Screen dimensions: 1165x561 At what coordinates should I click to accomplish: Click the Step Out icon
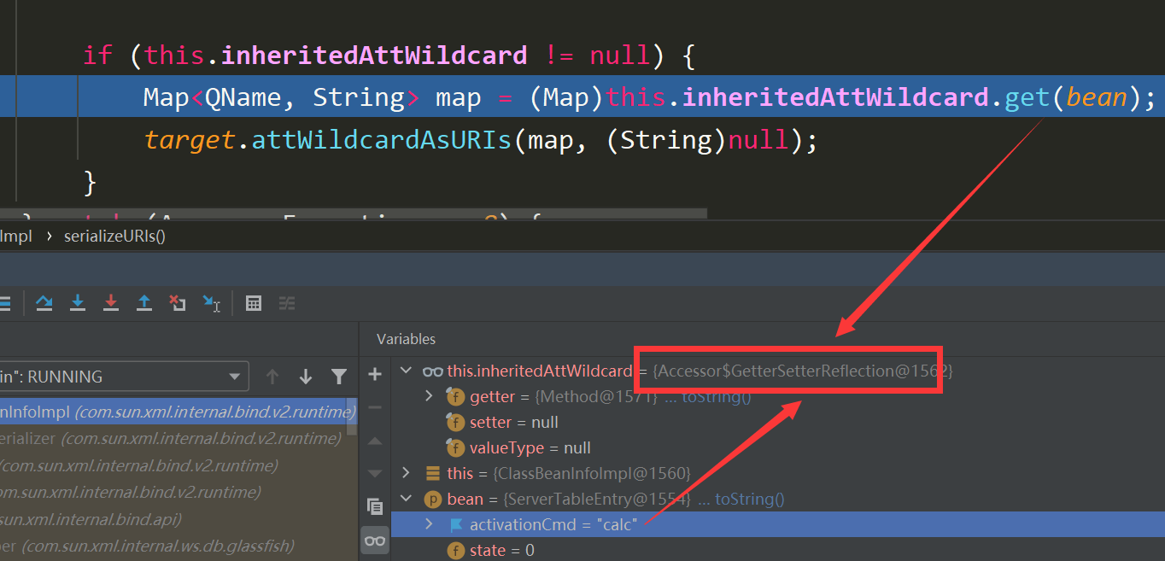[144, 303]
